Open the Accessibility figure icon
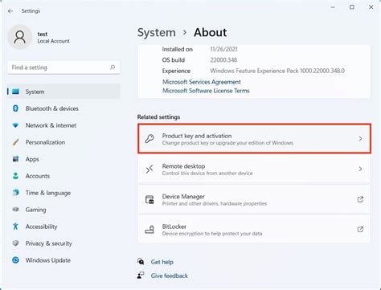Viewport: 381px width, 290px height. tap(15, 227)
